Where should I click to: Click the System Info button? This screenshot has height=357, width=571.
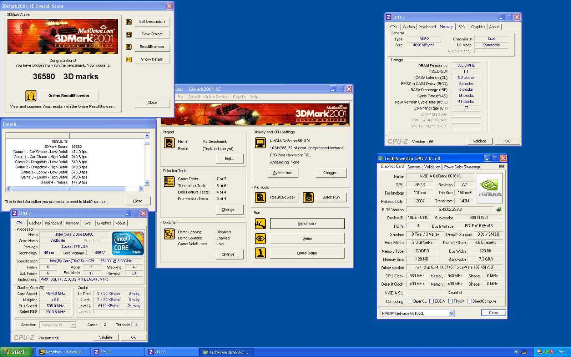(x=283, y=173)
